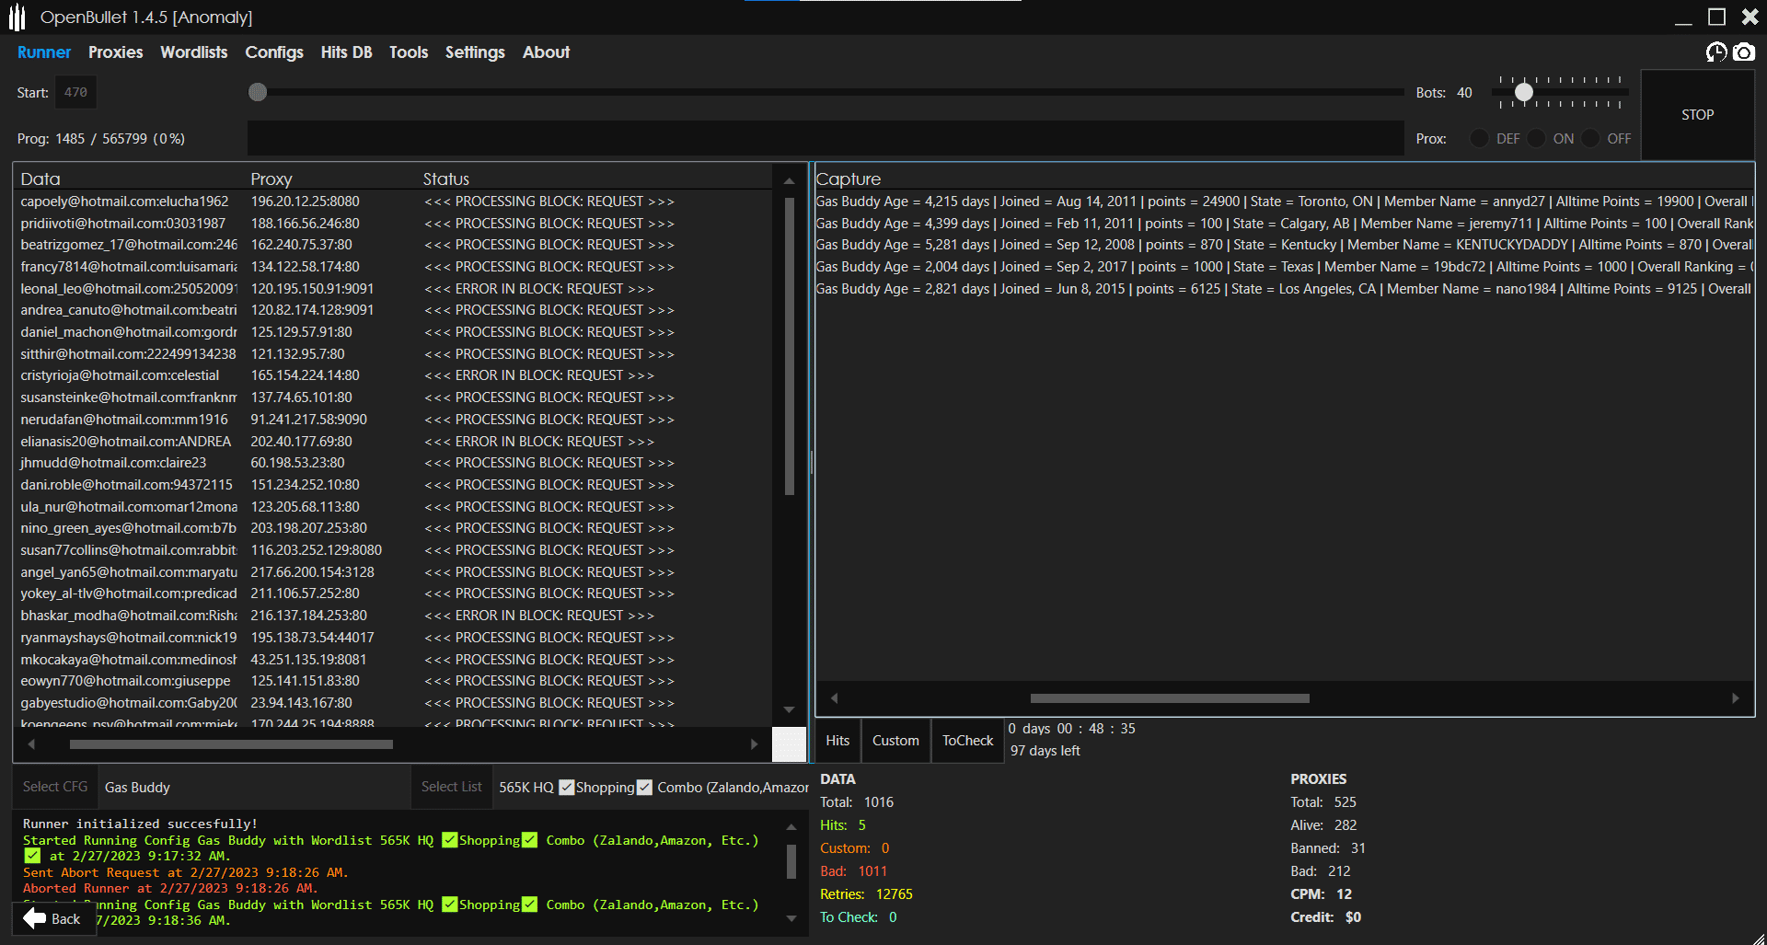Screen dimensions: 1767x945
Task: Select the DEF proxy mode radio button
Action: [x=1480, y=139]
